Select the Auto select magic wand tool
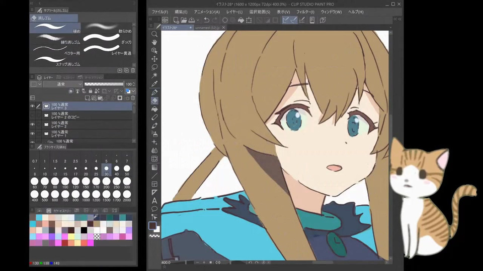The height and width of the screenshot is (271, 483). (154, 75)
